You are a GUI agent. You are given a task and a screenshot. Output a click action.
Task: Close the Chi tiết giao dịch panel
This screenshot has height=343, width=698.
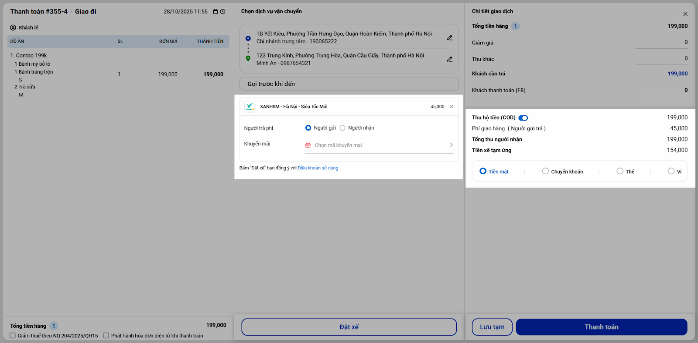[685, 14]
